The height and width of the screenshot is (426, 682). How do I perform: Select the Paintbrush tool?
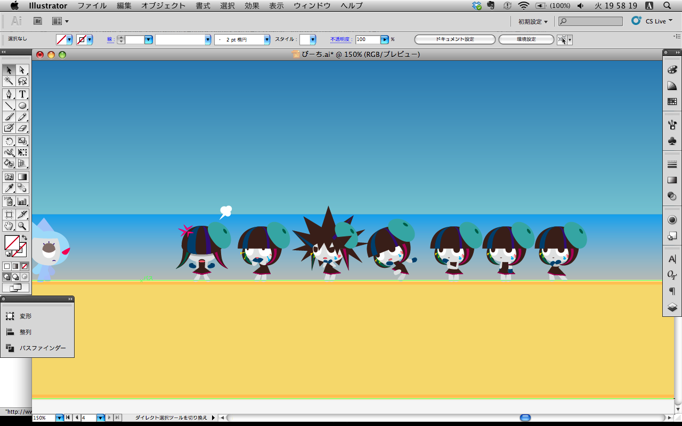coord(9,117)
